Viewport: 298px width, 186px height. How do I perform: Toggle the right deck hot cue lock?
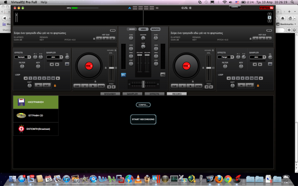pyautogui.click(x=250, y=39)
